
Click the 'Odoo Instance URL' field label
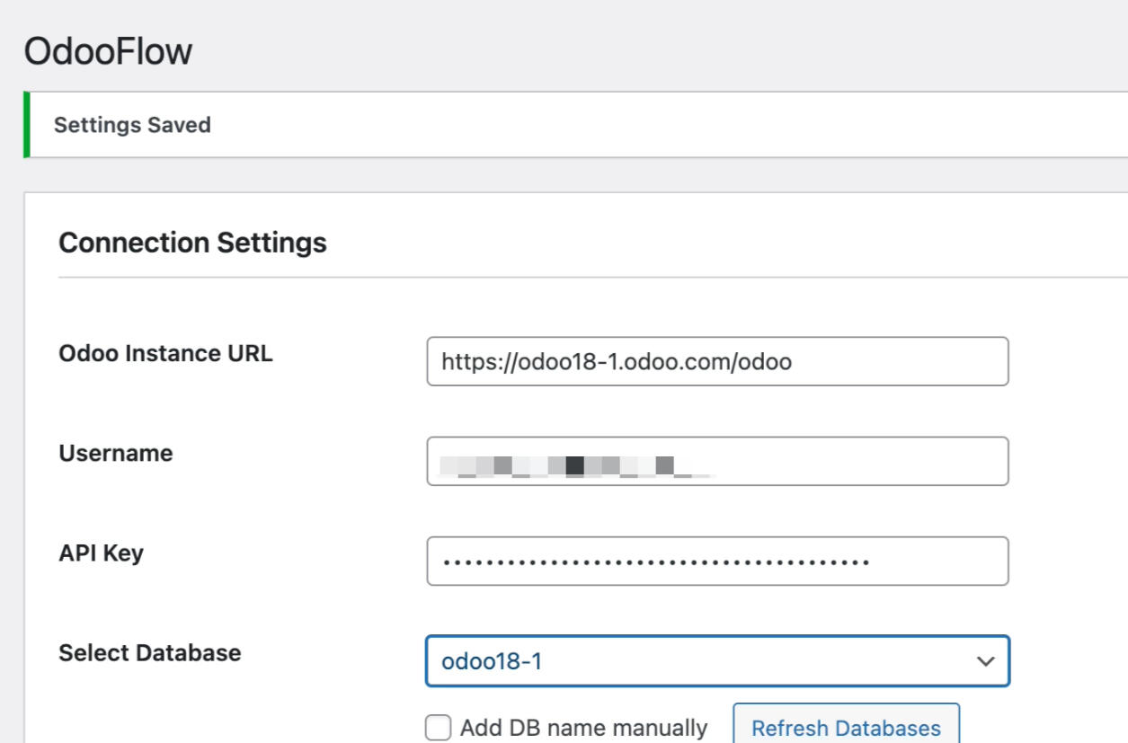(x=165, y=353)
